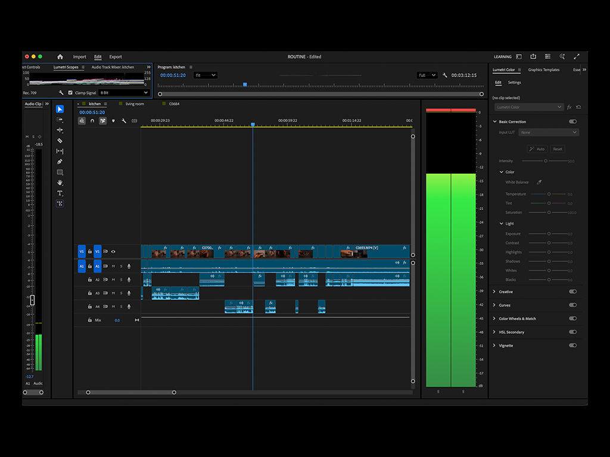
Task: Mute the A2 audio track
Action: tap(114, 278)
